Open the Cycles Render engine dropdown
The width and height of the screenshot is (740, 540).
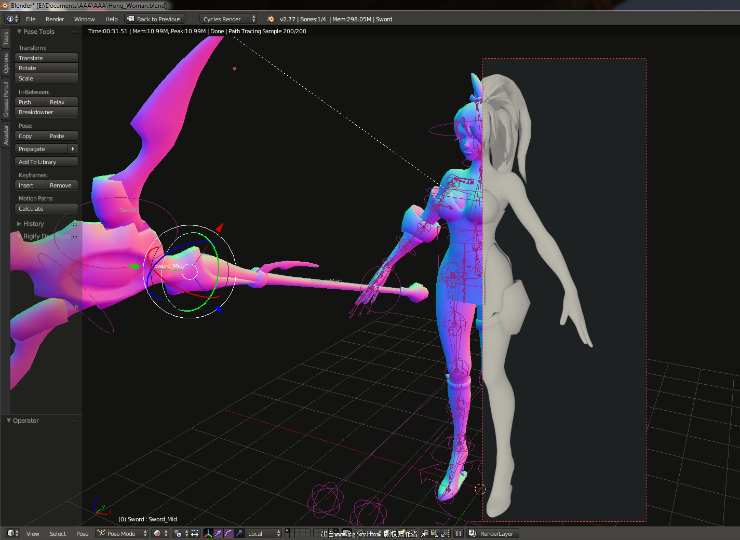pos(228,19)
